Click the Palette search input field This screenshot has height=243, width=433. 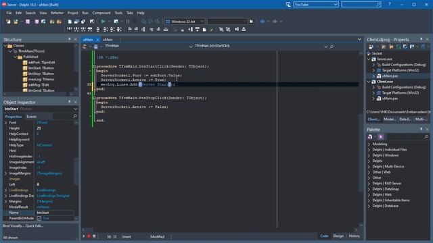pos(405,136)
